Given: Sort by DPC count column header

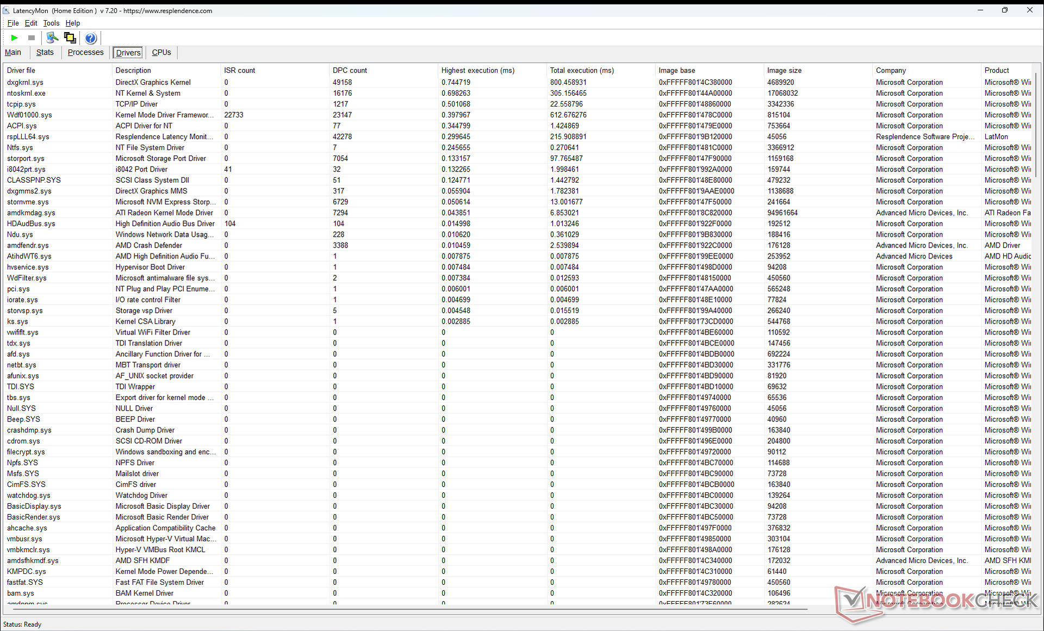Looking at the screenshot, I should pyautogui.click(x=350, y=70).
